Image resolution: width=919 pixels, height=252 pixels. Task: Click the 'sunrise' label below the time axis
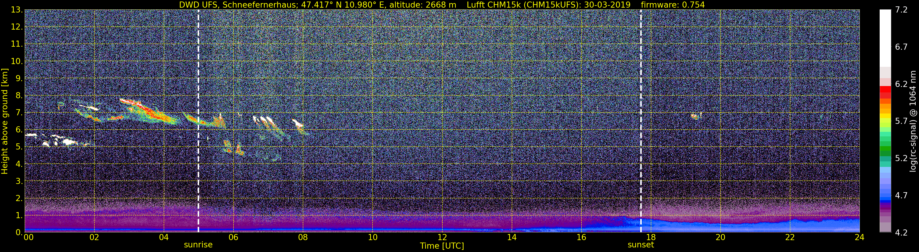[x=198, y=245]
